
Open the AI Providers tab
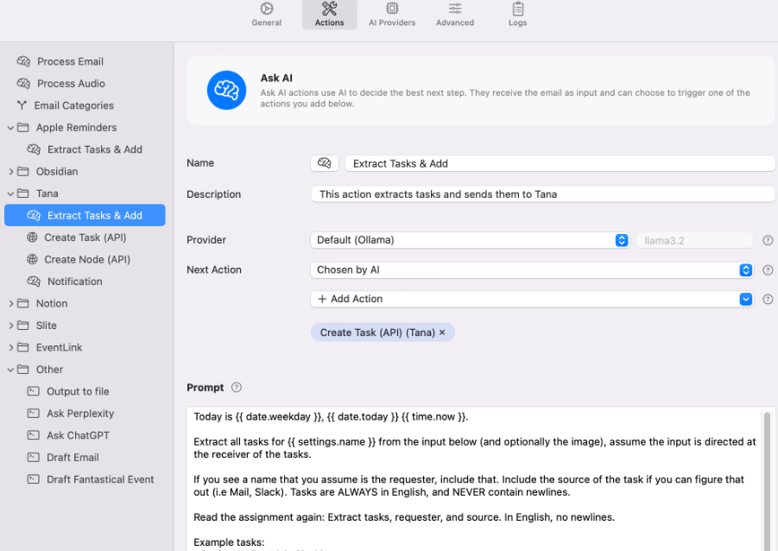coord(392,15)
